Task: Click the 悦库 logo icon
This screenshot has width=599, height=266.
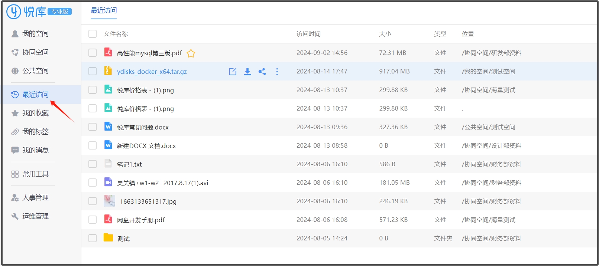Action: tap(14, 12)
